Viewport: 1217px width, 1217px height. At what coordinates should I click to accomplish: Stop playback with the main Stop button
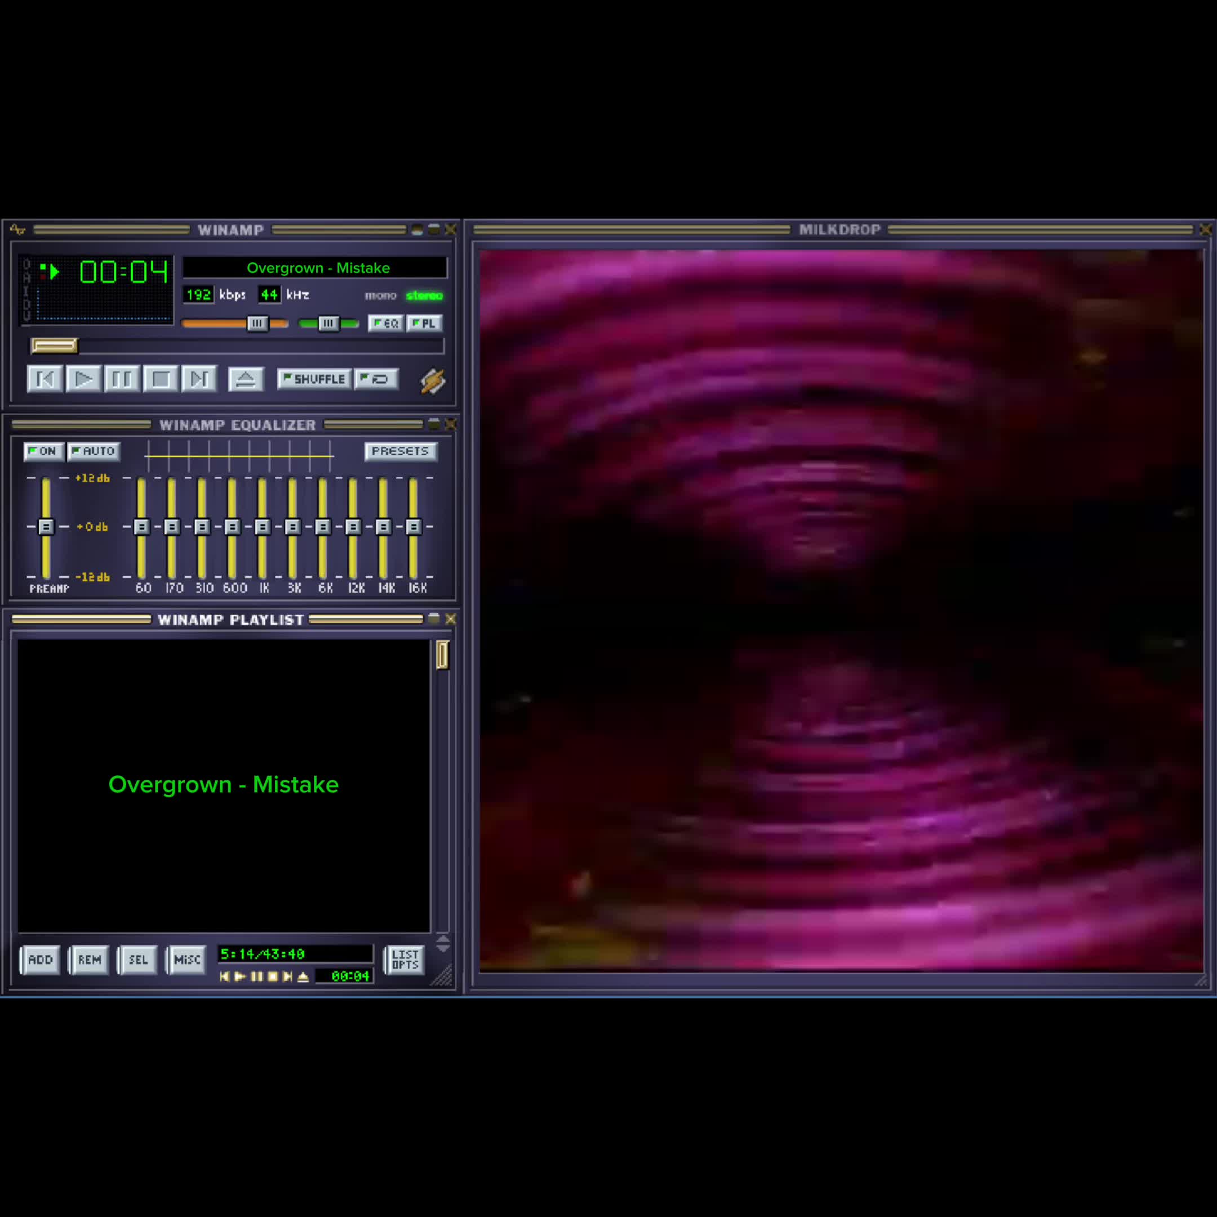pyautogui.click(x=161, y=379)
